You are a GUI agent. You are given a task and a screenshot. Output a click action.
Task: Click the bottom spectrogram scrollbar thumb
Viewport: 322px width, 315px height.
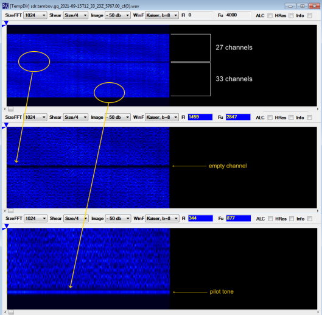[x=11, y=313]
